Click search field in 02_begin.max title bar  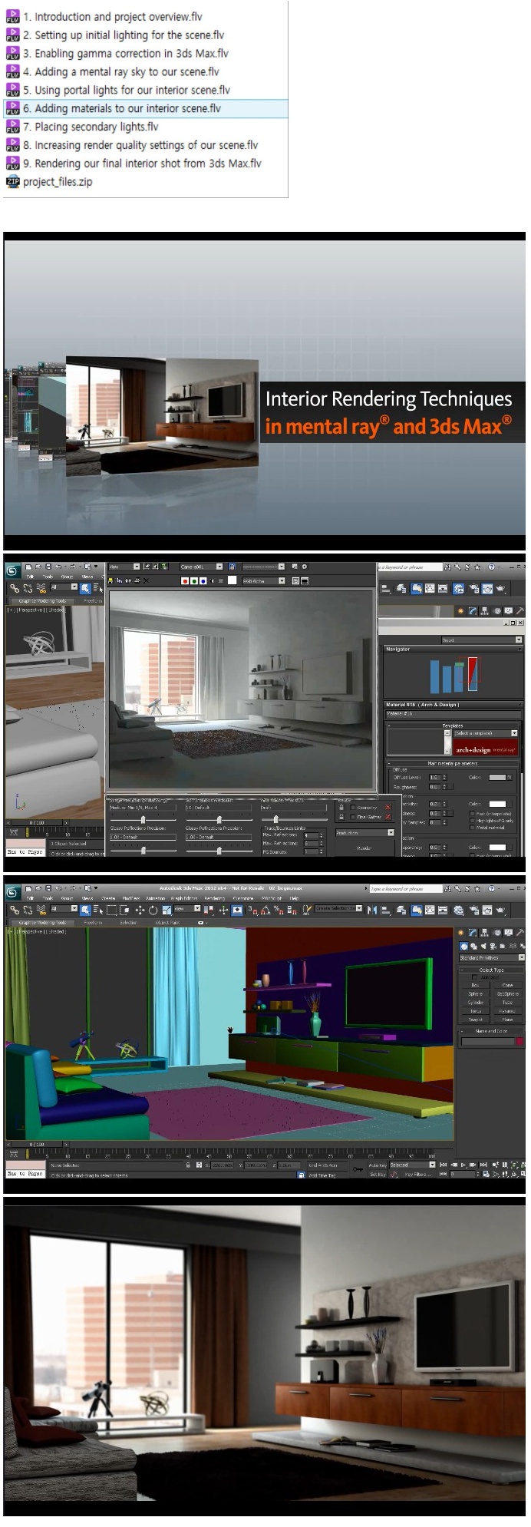click(x=406, y=888)
